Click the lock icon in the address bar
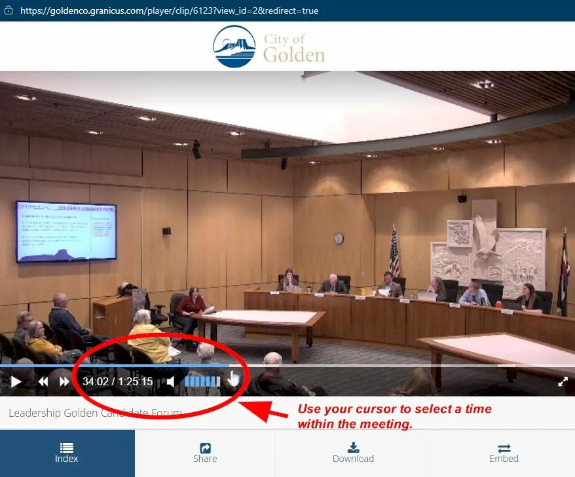 click(x=9, y=11)
